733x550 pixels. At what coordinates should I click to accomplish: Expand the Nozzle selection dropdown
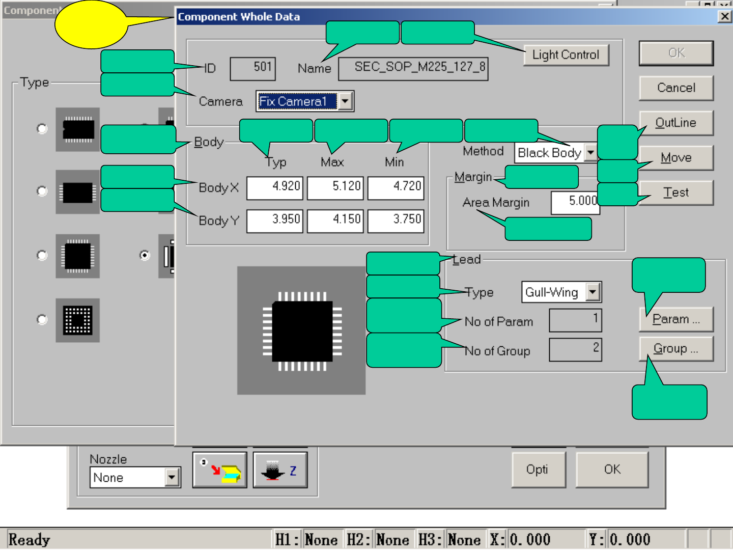tap(173, 478)
